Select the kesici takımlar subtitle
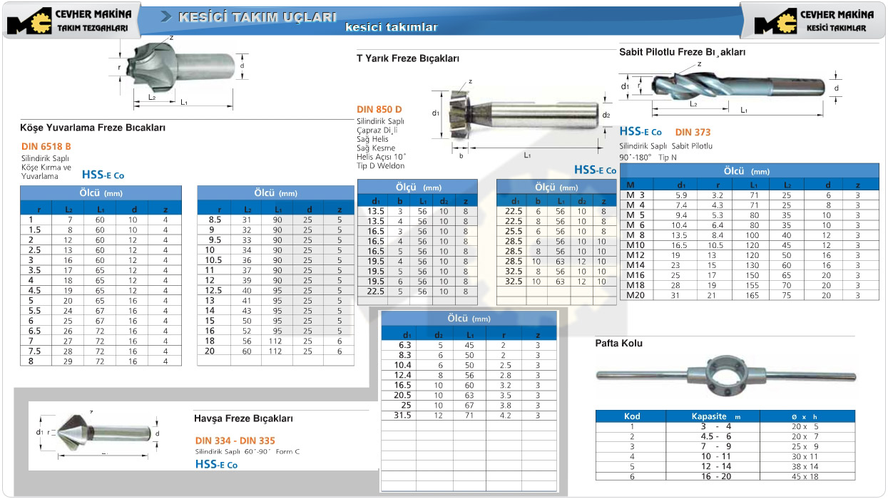This screenshot has width=888, height=499. pos(391,28)
